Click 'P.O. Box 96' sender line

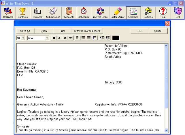click(x=113, y=49)
